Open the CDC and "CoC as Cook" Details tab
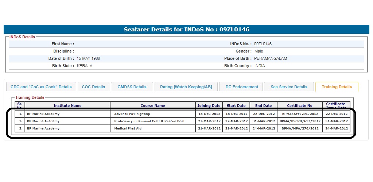 pos(41,87)
